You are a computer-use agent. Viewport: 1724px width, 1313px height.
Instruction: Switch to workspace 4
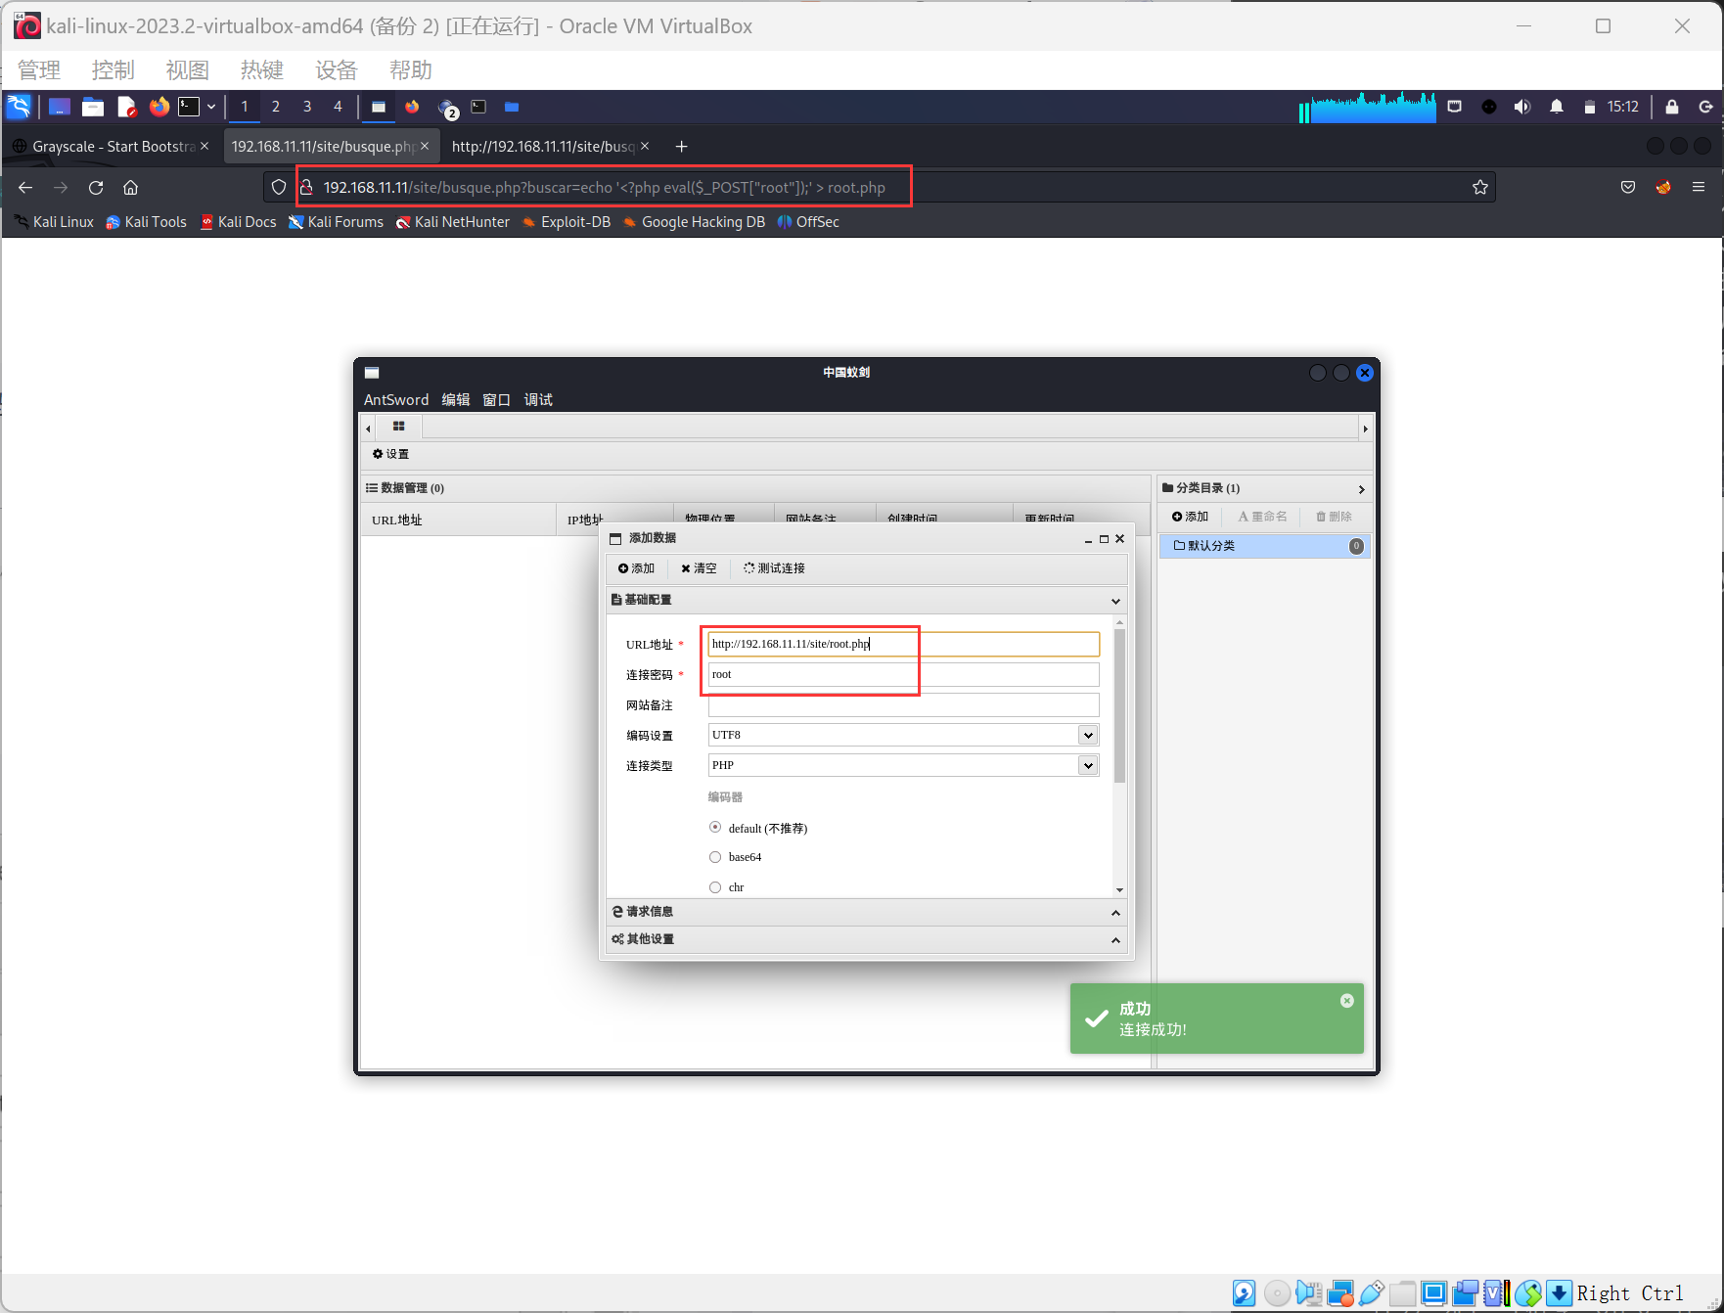(x=339, y=107)
